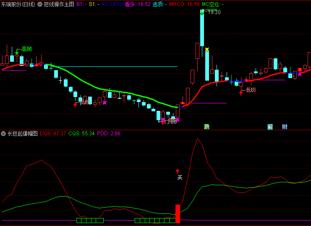Click the magenta PDD: 2.86 readout
311x226 pixels.
tap(109, 134)
